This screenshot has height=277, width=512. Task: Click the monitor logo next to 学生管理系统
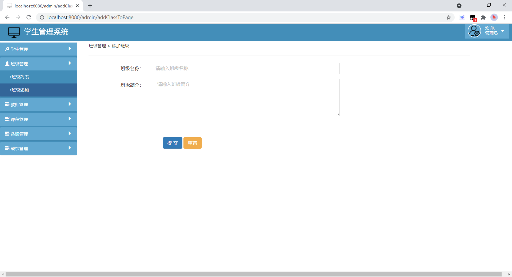[x=14, y=32]
